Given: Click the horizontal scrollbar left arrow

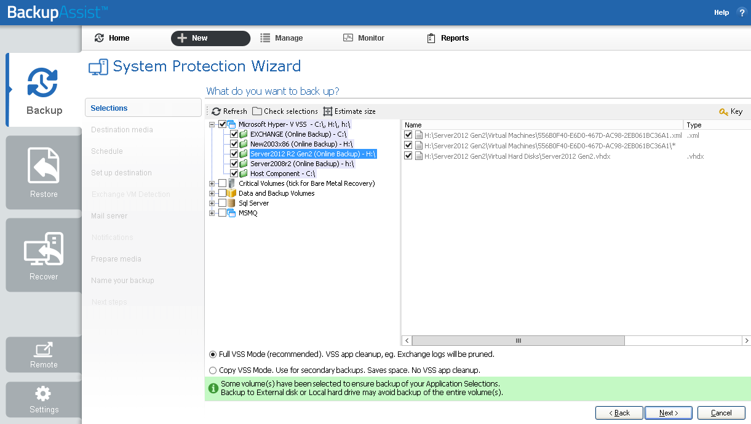Looking at the screenshot, I should point(407,340).
